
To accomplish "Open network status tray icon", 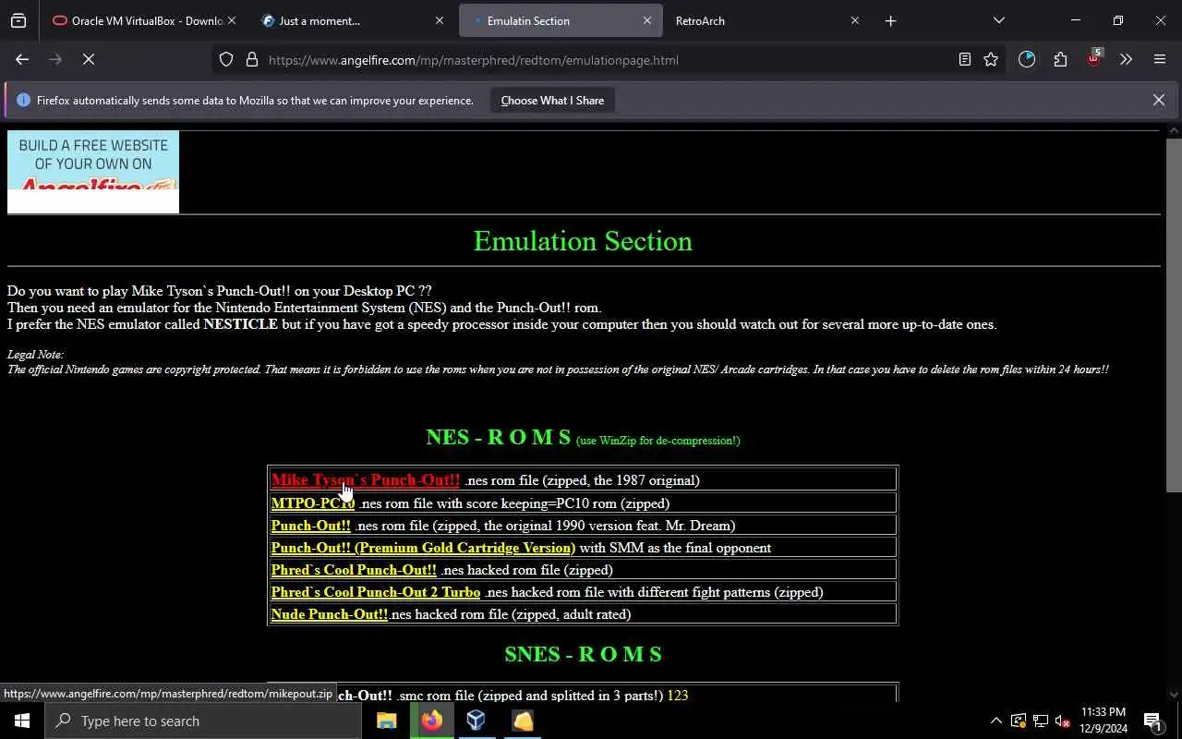I will coord(1040,721).
